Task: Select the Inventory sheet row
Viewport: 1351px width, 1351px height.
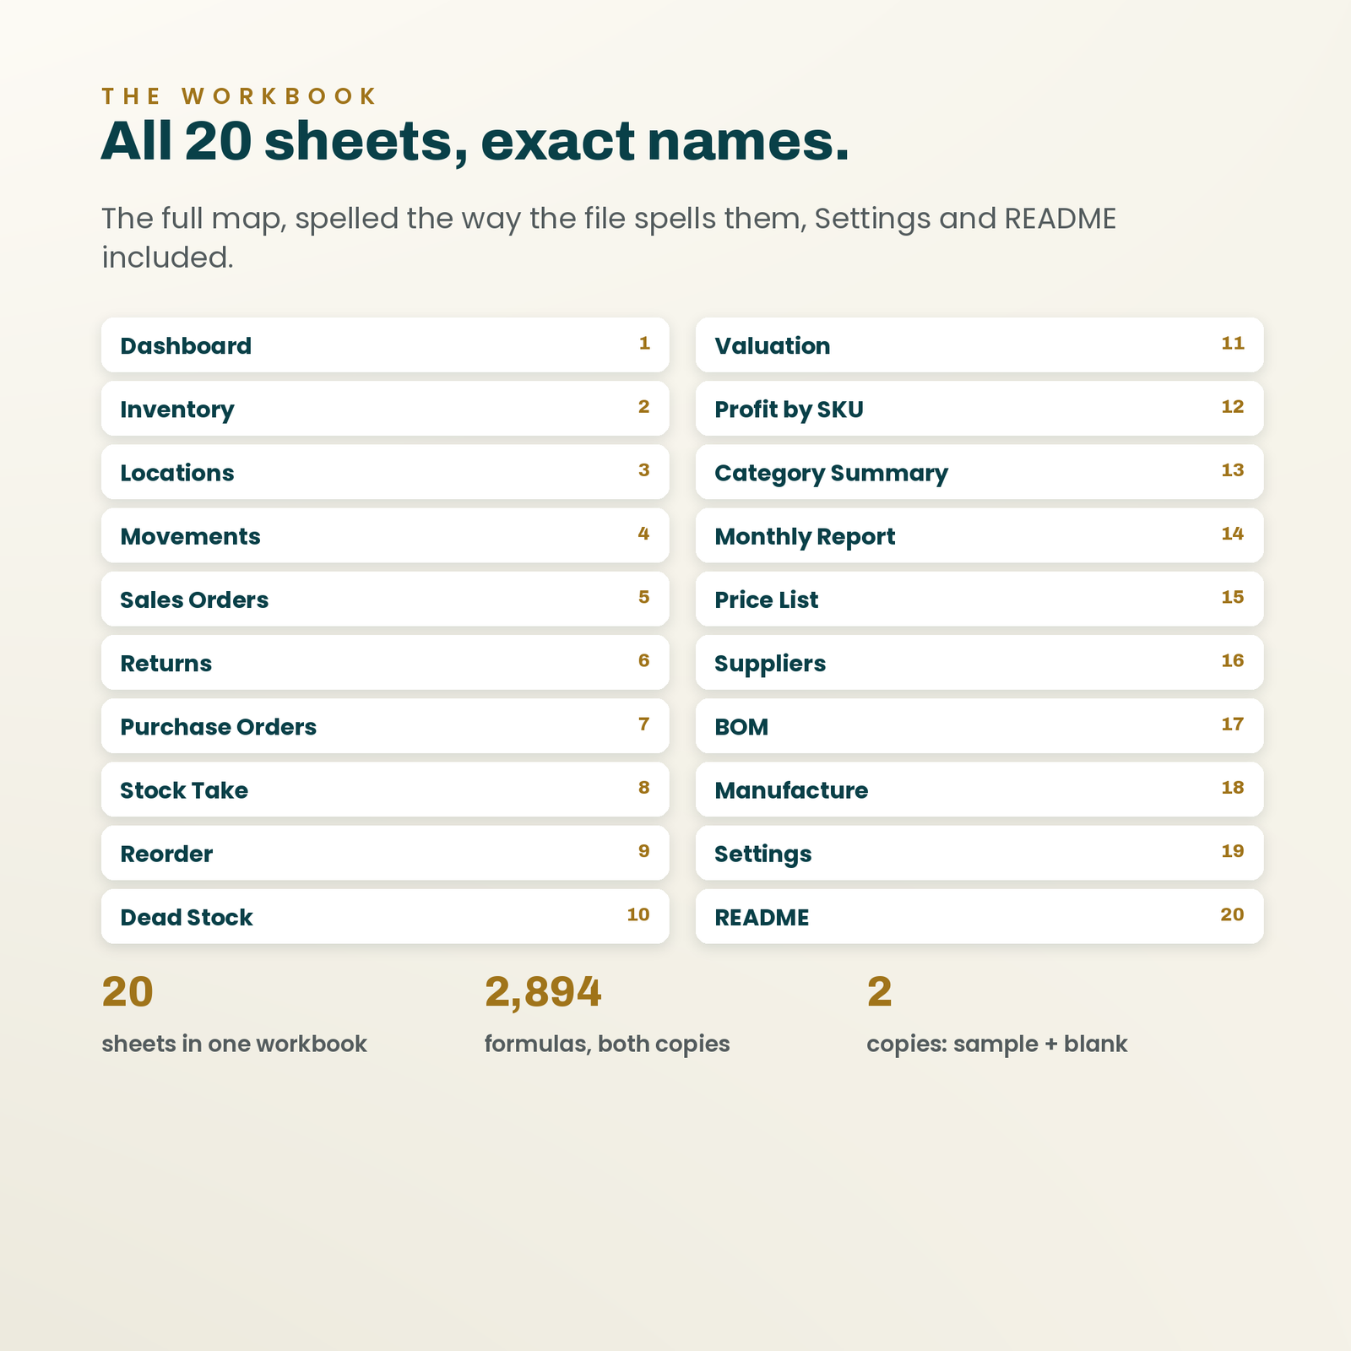Action: pos(385,409)
